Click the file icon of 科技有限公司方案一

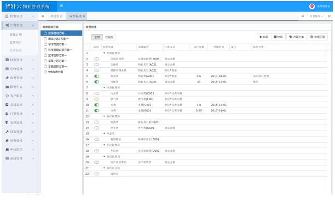(x=45, y=50)
